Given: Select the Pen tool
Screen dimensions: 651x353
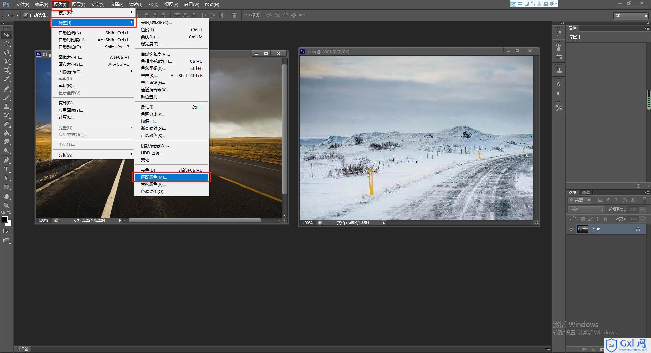Looking at the screenshot, I should coord(6,160).
